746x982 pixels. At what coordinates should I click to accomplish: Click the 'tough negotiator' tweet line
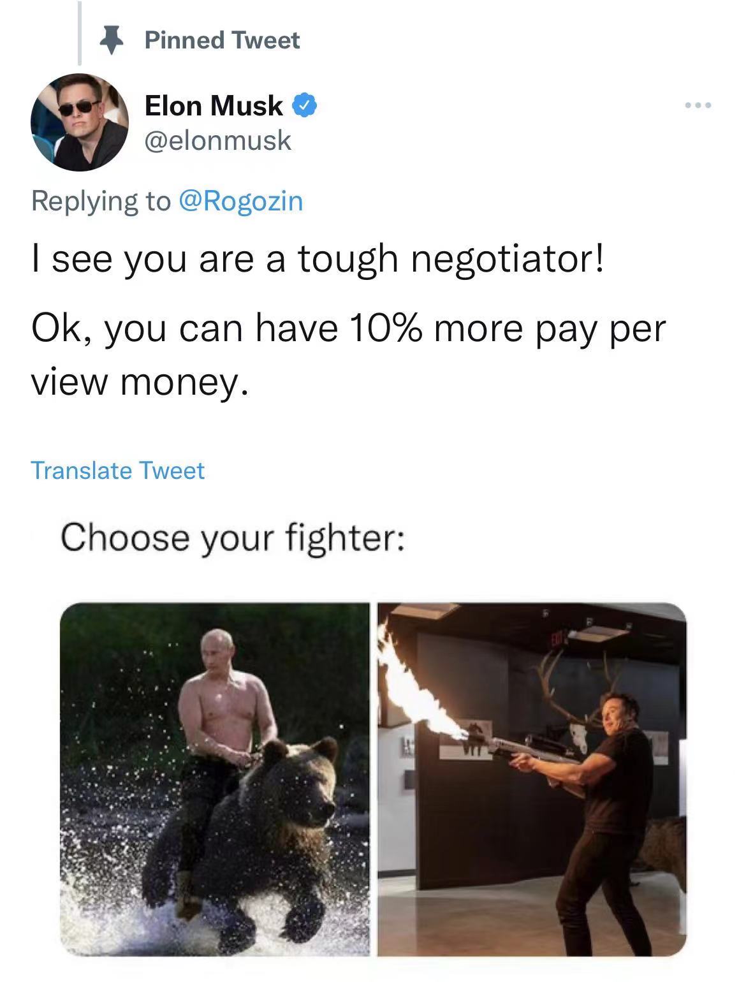(x=317, y=259)
